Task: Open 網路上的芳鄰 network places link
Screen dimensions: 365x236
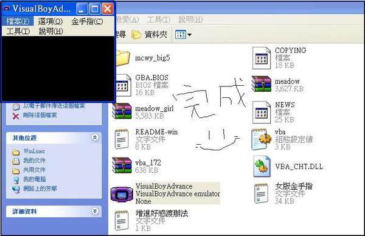Action: (x=40, y=189)
